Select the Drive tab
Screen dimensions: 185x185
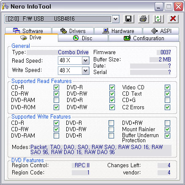(x=31, y=38)
